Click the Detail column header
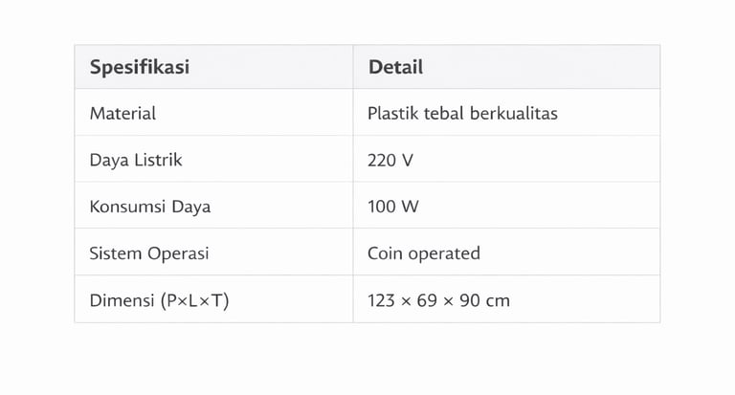Viewport: 735px width, 395px height. (395, 68)
